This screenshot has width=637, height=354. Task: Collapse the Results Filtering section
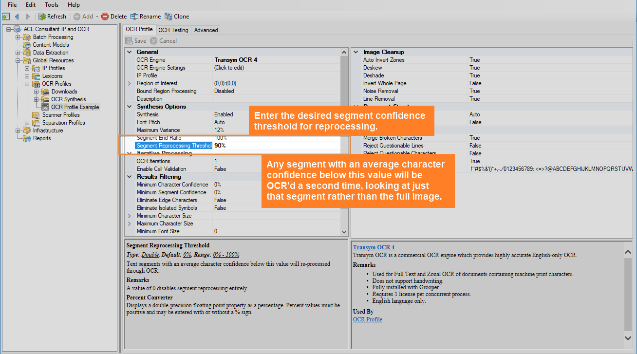pyautogui.click(x=129, y=177)
